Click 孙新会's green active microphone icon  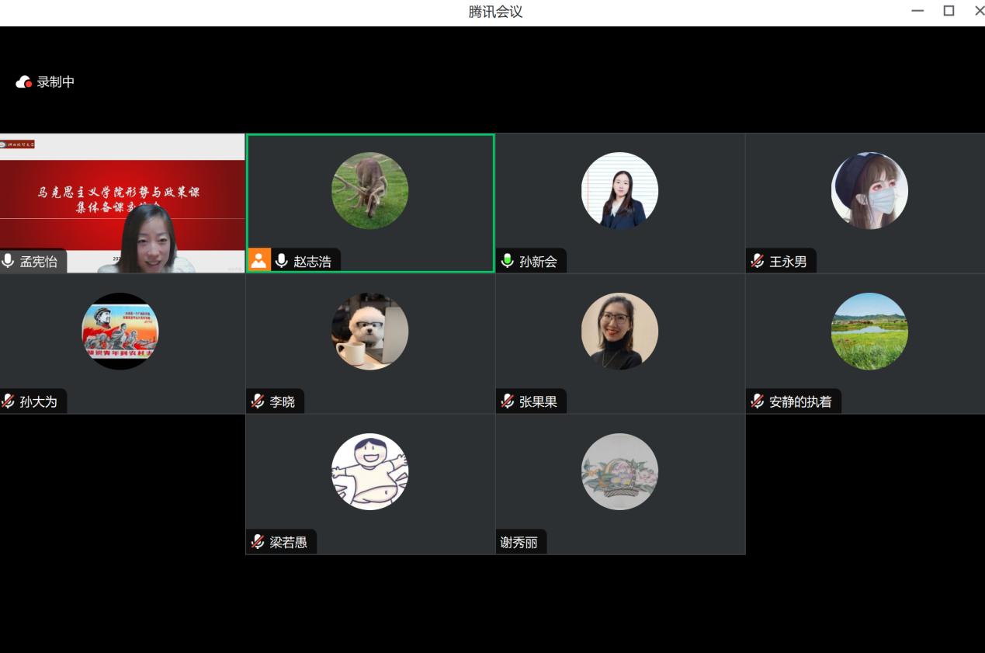click(x=508, y=261)
